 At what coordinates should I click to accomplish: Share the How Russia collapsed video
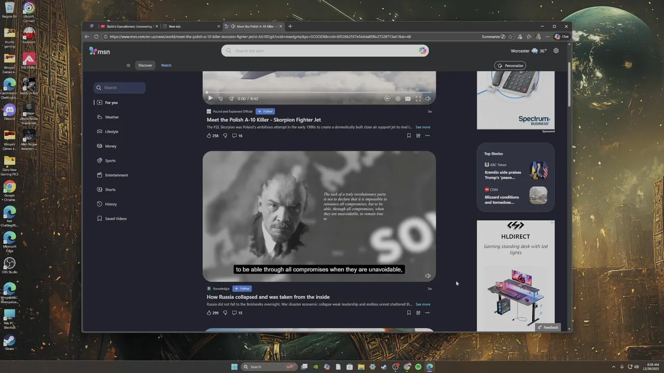[x=418, y=313]
